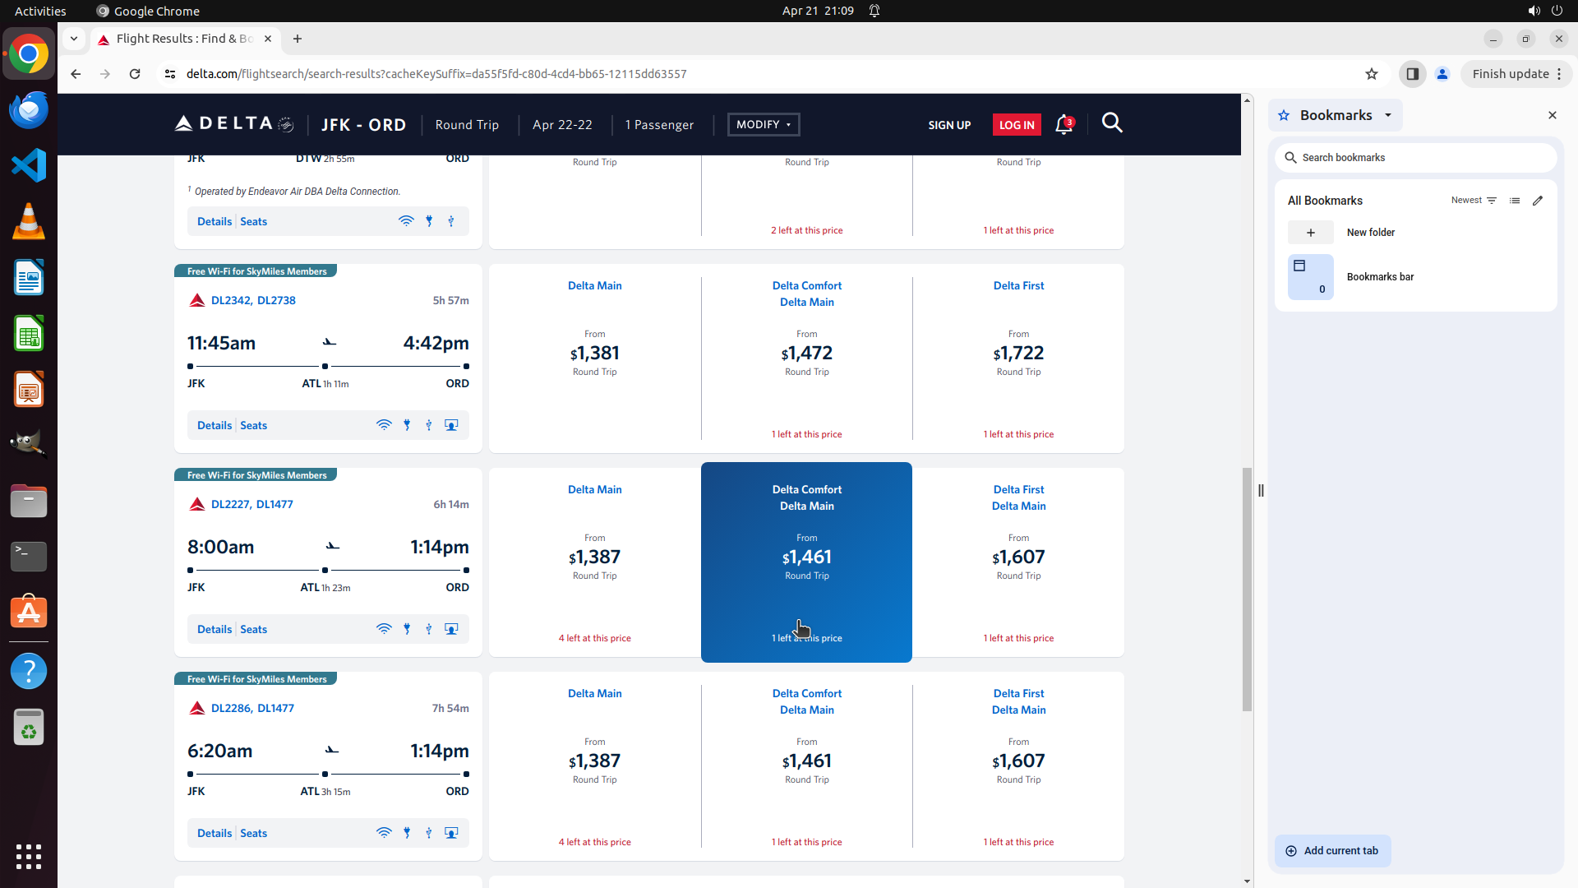The width and height of the screenshot is (1578, 888).
Task: Click the red LOG IN button
Action: coord(1017,125)
